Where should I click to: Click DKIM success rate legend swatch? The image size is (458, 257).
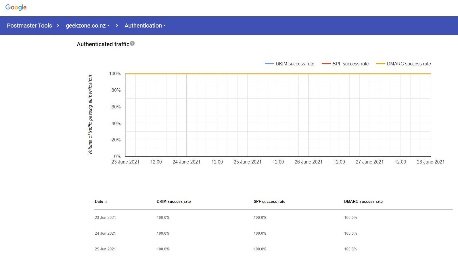tap(269, 64)
